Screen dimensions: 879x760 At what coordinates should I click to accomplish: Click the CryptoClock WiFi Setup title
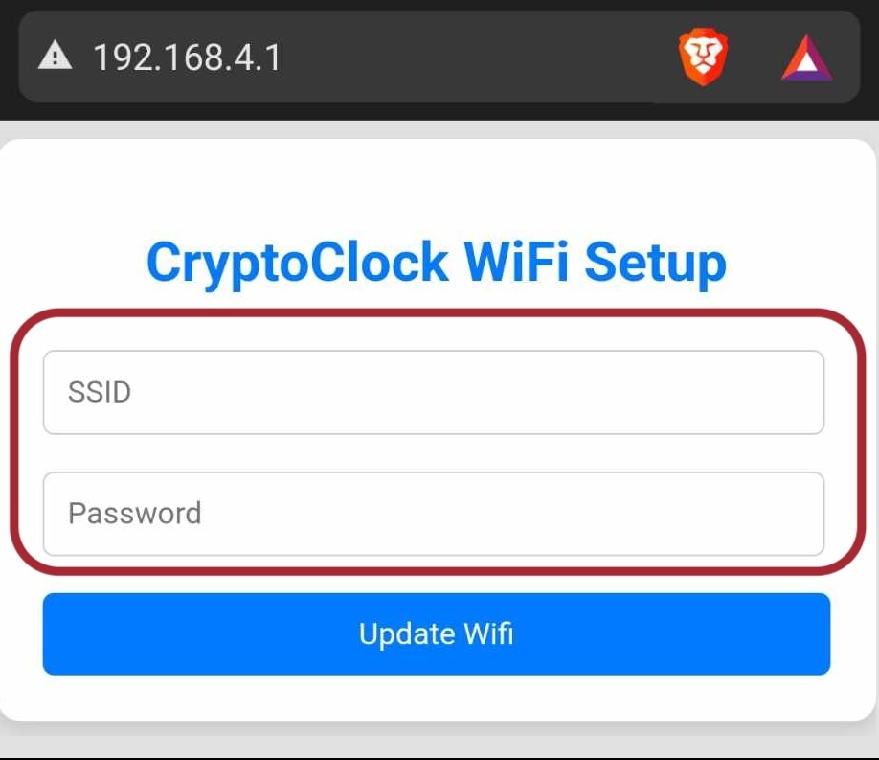pos(436,262)
